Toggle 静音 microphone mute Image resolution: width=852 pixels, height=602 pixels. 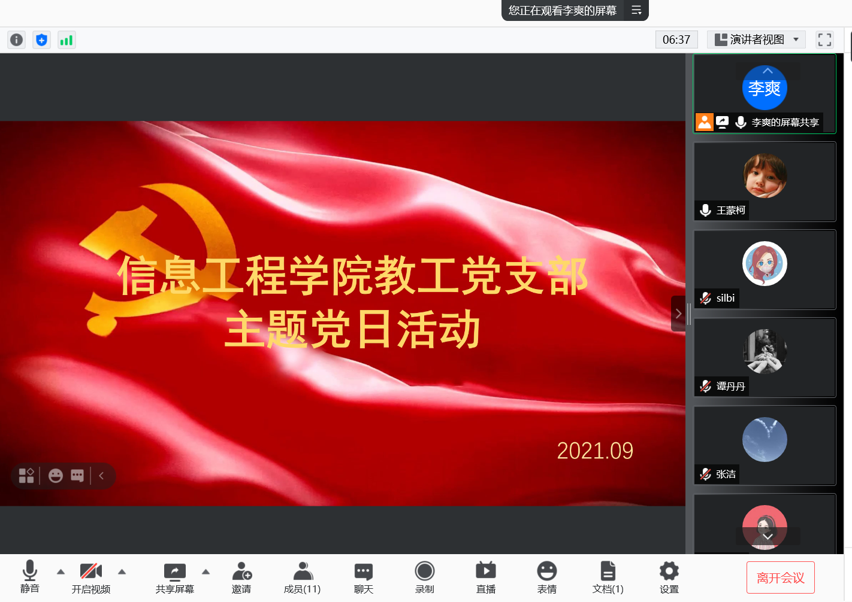point(30,577)
